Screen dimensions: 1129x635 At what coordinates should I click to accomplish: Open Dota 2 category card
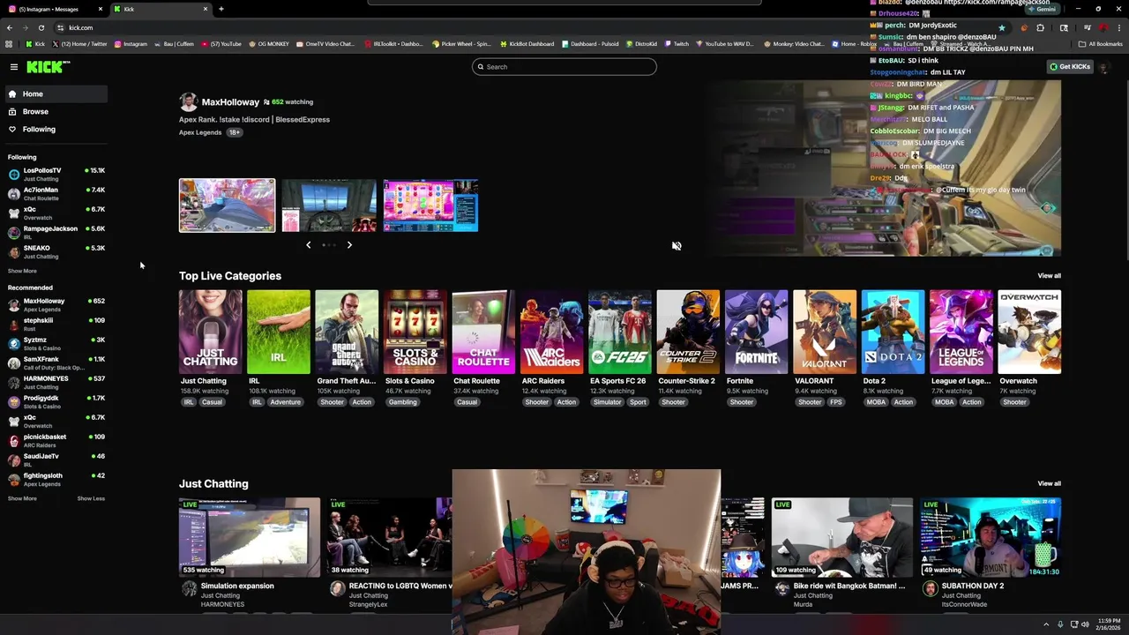pos(893,332)
